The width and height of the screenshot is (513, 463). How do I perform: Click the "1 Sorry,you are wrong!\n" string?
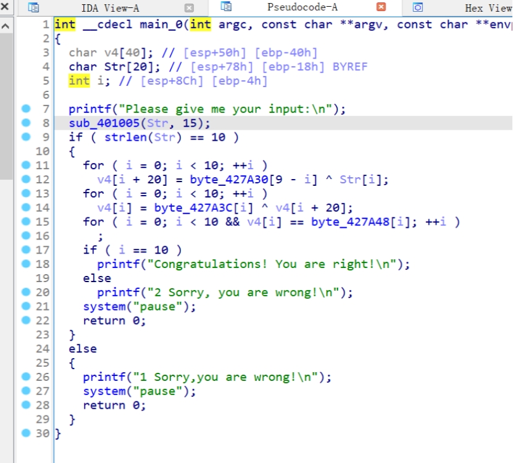[225, 377]
